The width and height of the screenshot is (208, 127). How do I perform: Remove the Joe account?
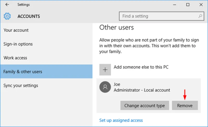point(185,105)
